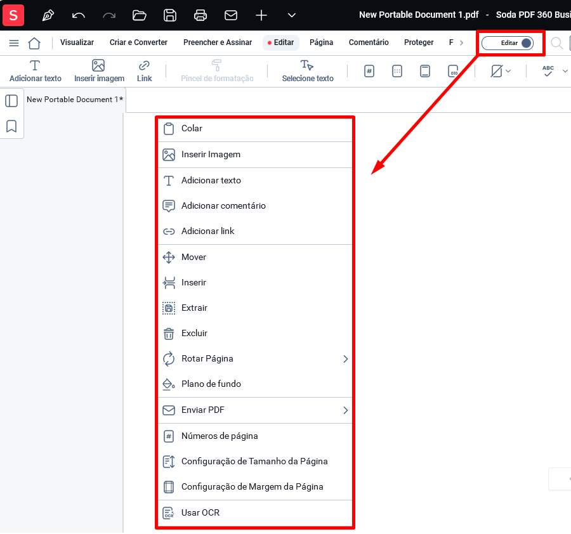Select Números de página menu entry
571x534 pixels.
coord(255,436)
